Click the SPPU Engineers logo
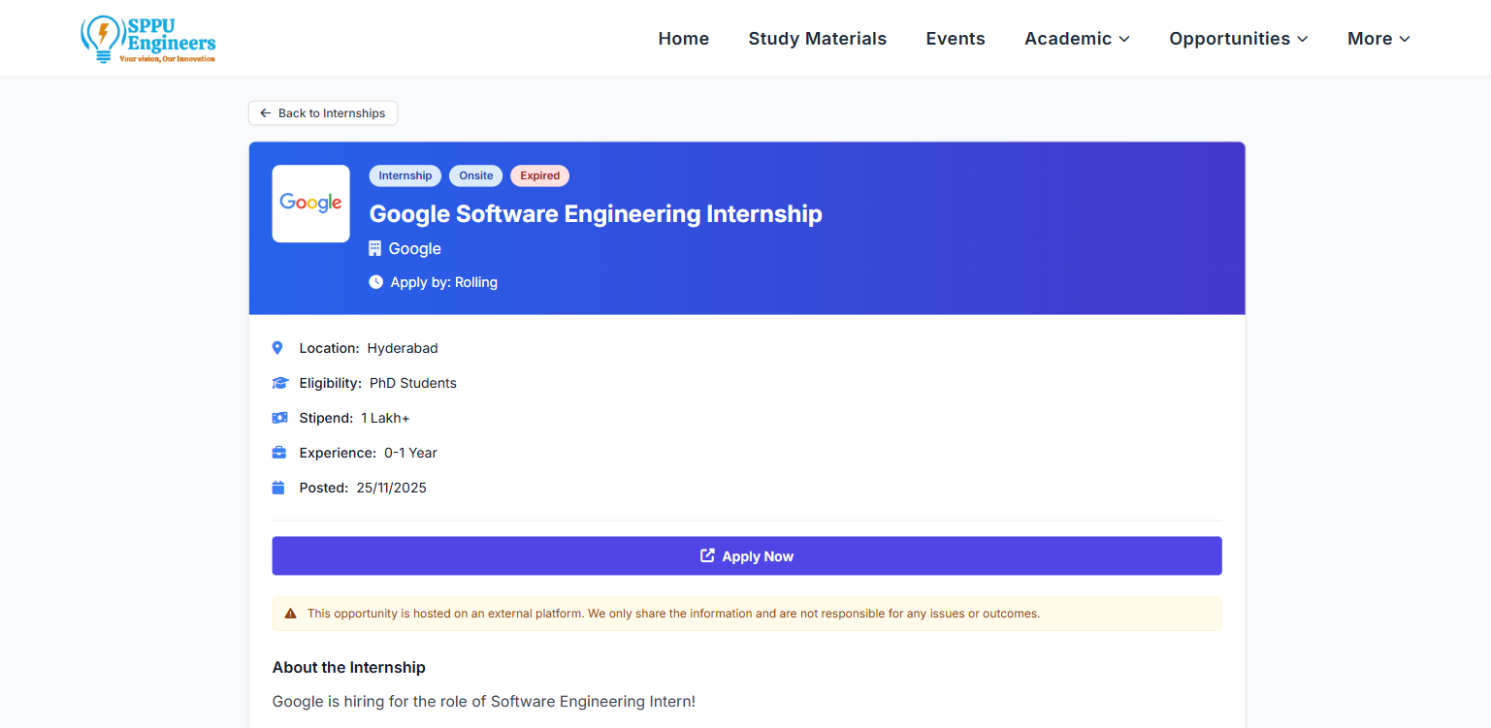This screenshot has width=1491, height=728. [147, 38]
